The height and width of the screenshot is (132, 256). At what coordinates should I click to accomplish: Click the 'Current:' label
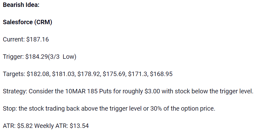point(14,39)
